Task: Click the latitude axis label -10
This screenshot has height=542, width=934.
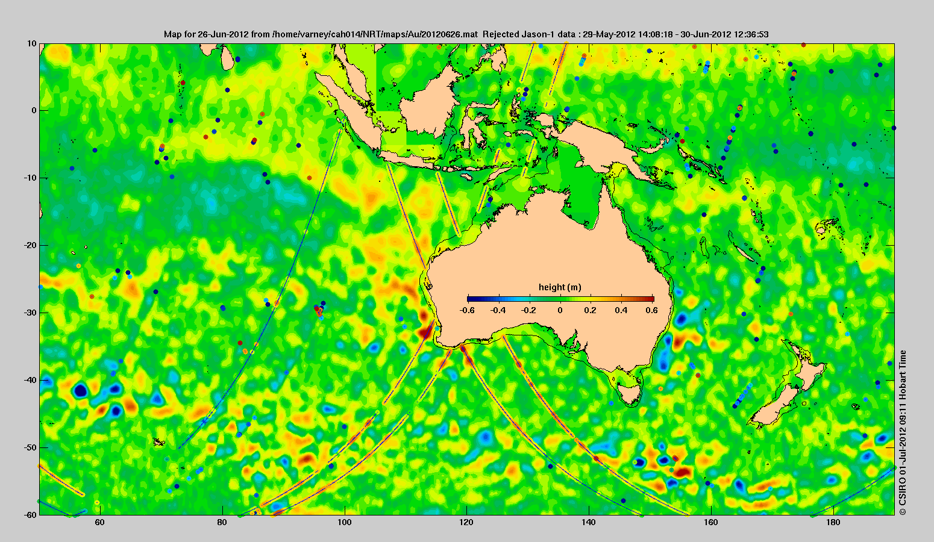Action: tap(30, 178)
